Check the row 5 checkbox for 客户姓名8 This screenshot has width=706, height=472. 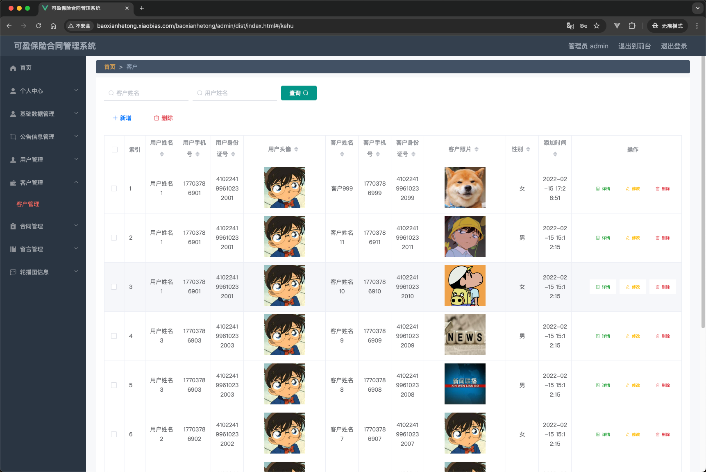114,385
